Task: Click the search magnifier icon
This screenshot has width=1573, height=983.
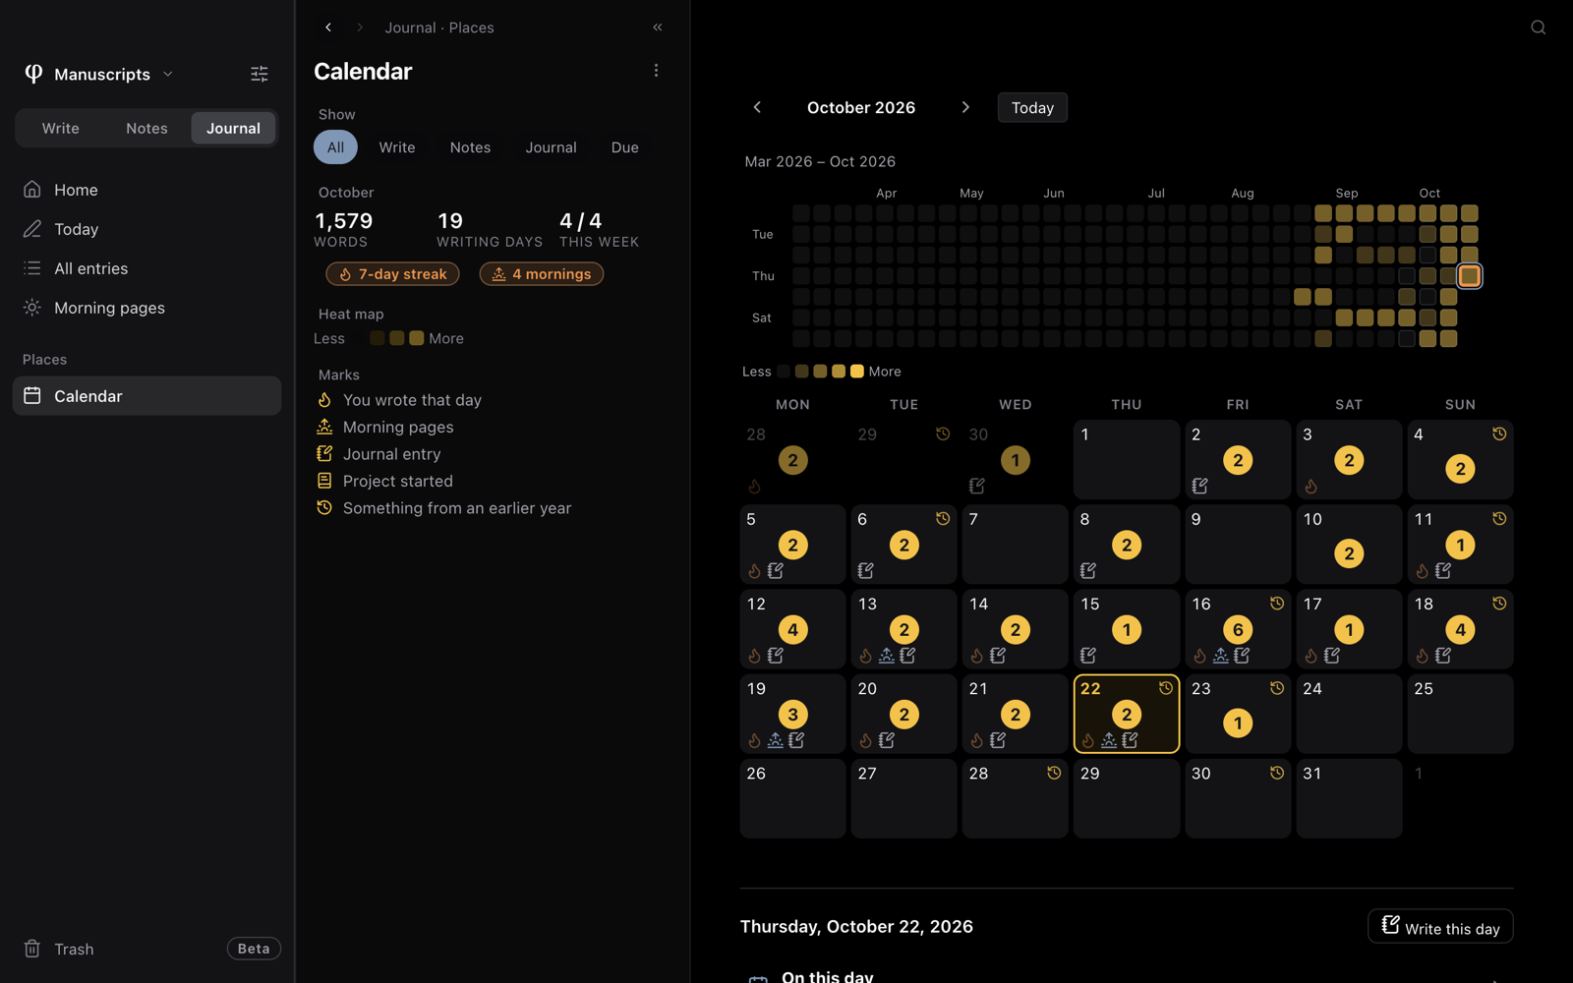Action: (x=1539, y=28)
